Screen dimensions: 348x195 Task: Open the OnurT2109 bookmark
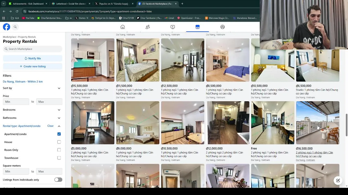[126, 18]
